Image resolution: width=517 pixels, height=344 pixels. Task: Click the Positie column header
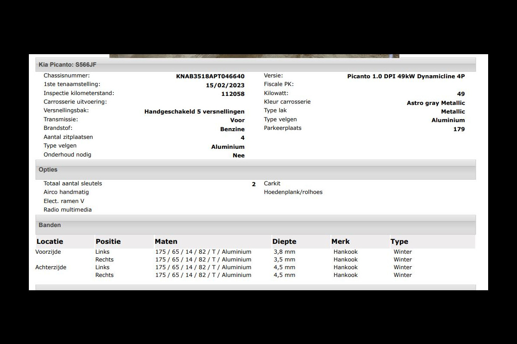pos(108,242)
